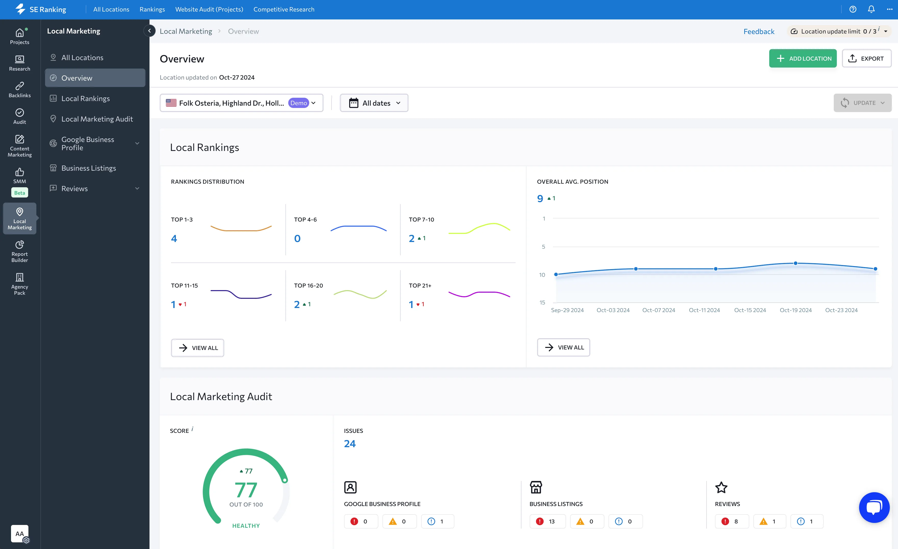Click the Feedback link
Image resolution: width=898 pixels, height=549 pixels.
pos(759,31)
